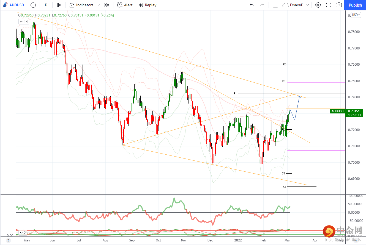Click the −50.00000 oscillator scale label

(355, 221)
